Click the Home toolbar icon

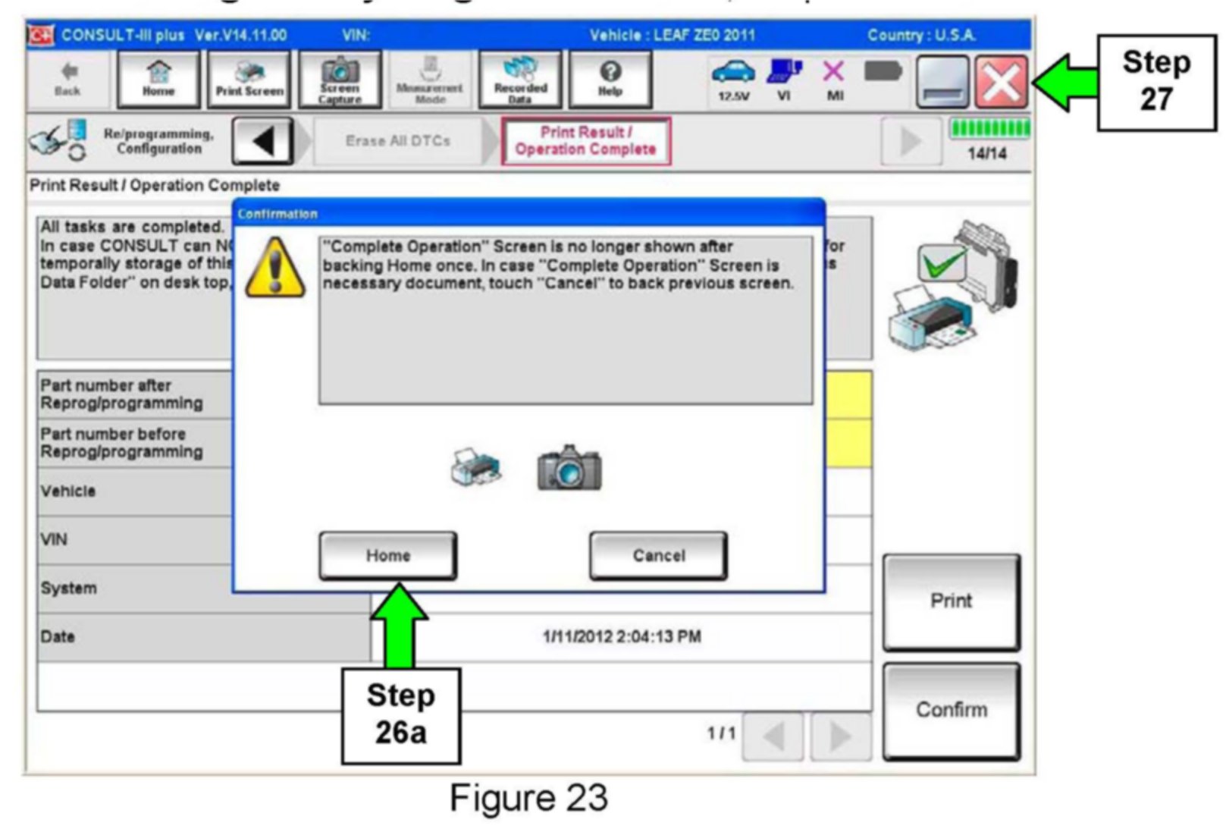(x=158, y=80)
